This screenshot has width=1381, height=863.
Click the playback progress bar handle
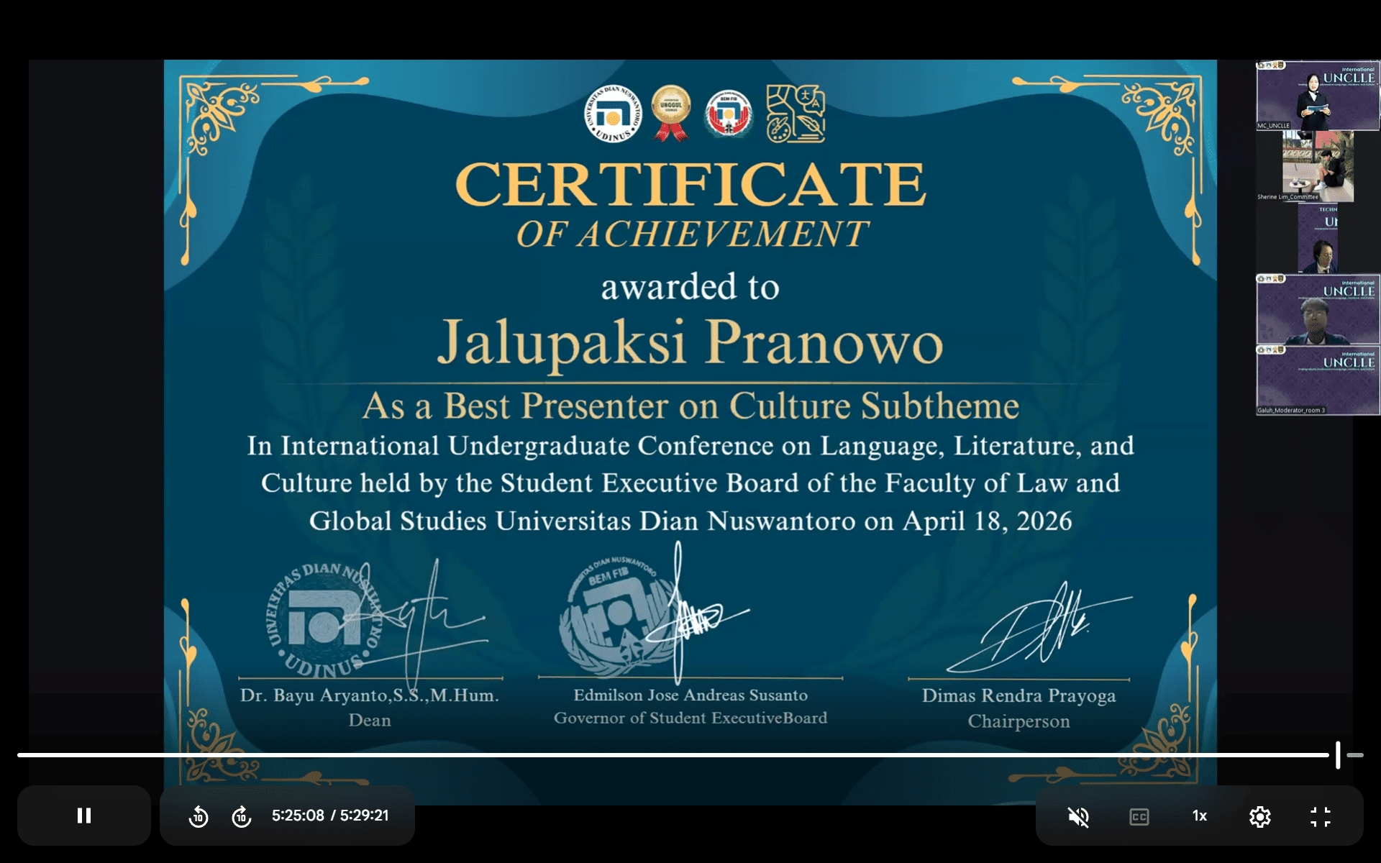1338,755
